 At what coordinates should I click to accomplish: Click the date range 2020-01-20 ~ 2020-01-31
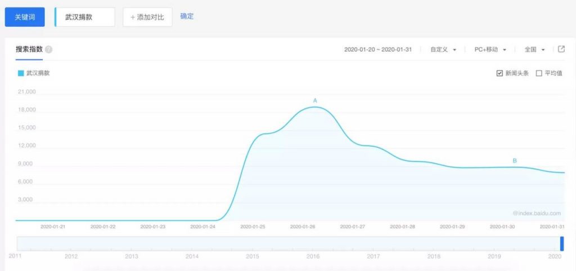[378, 49]
